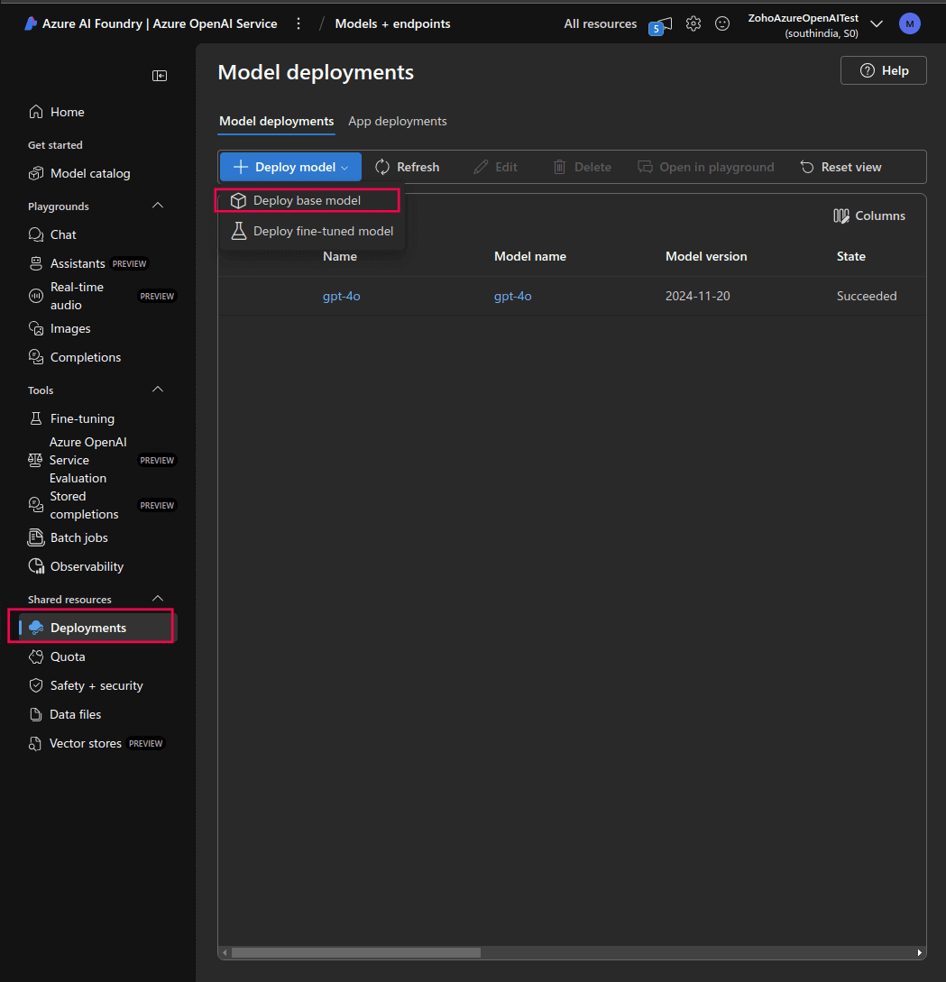Open the gpt-4o deployment link
Viewport: 946px width, 982px height.
[x=341, y=295]
